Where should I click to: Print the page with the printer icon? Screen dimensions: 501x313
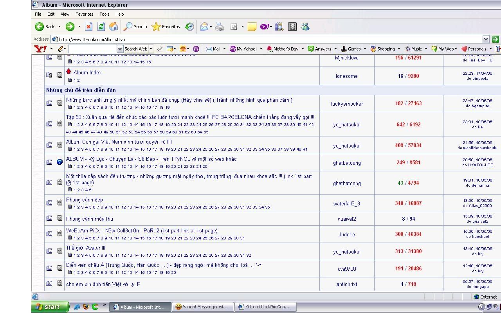coord(220,27)
